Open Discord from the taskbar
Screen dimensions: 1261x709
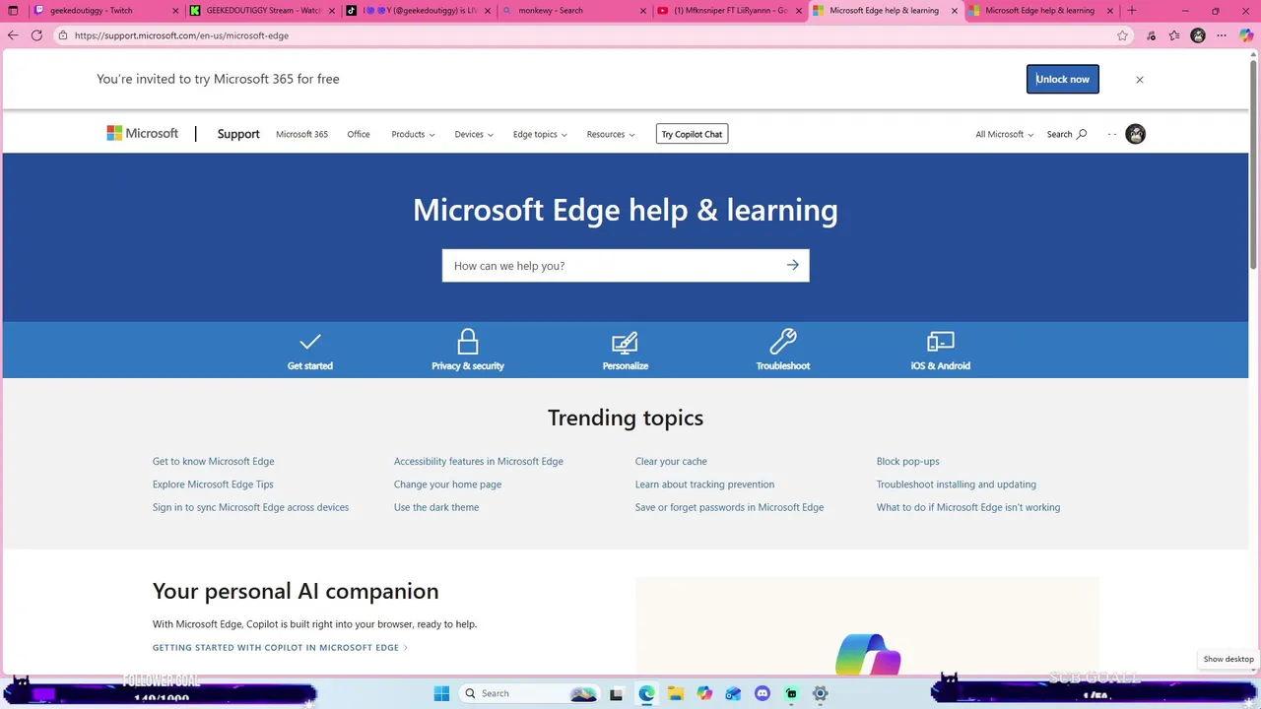[x=762, y=693]
